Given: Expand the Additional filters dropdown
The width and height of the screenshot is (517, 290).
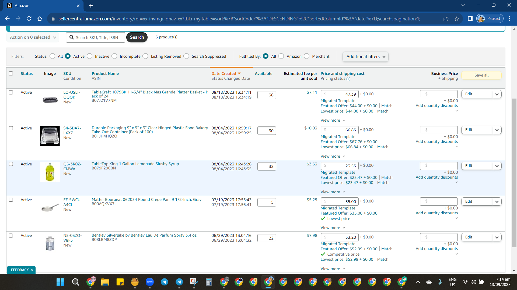Looking at the screenshot, I should [365, 57].
